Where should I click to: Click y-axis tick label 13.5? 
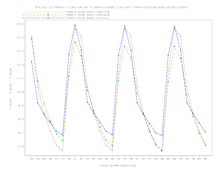(20, 51)
